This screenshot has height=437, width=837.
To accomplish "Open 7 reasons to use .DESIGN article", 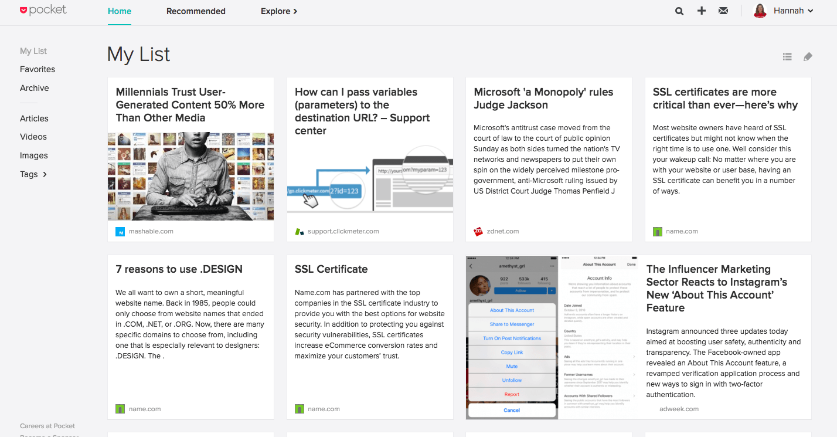I will tap(179, 269).
